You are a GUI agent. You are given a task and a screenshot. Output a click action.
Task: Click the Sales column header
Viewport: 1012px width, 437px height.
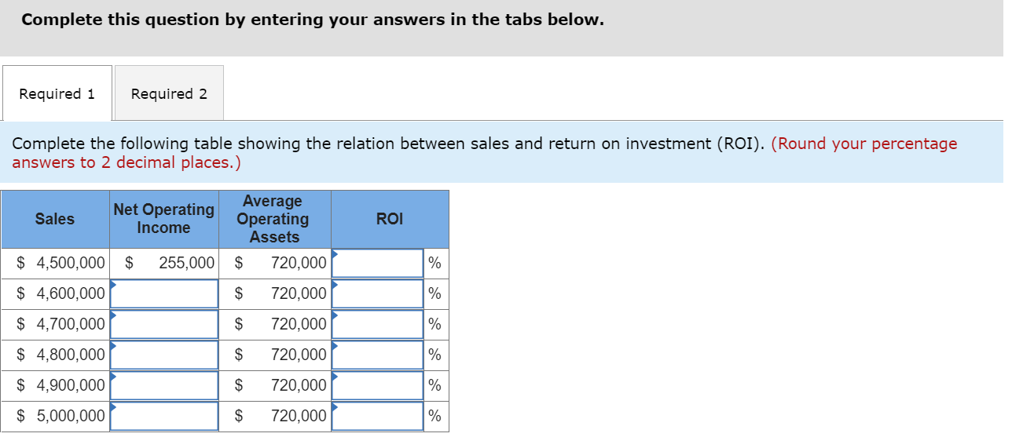(x=55, y=219)
